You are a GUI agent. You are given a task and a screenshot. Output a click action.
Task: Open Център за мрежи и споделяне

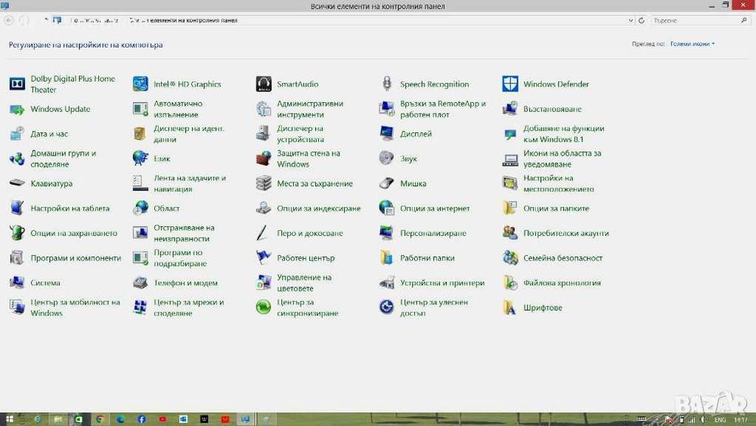[189, 307]
